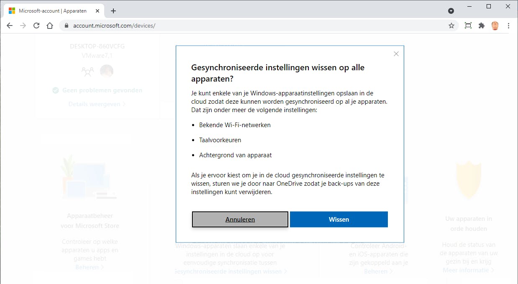
Task: Go back with the browser back arrow
Action: pos(10,26)
